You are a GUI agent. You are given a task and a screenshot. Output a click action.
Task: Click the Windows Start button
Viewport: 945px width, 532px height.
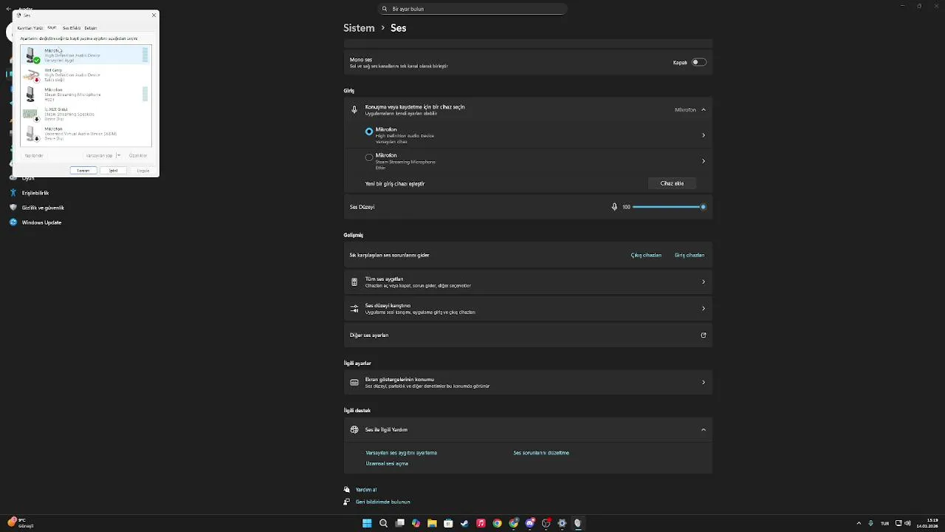click(367, 523)
